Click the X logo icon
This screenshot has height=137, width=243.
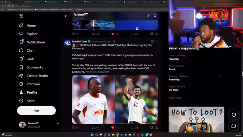click(x=21, y=16)
